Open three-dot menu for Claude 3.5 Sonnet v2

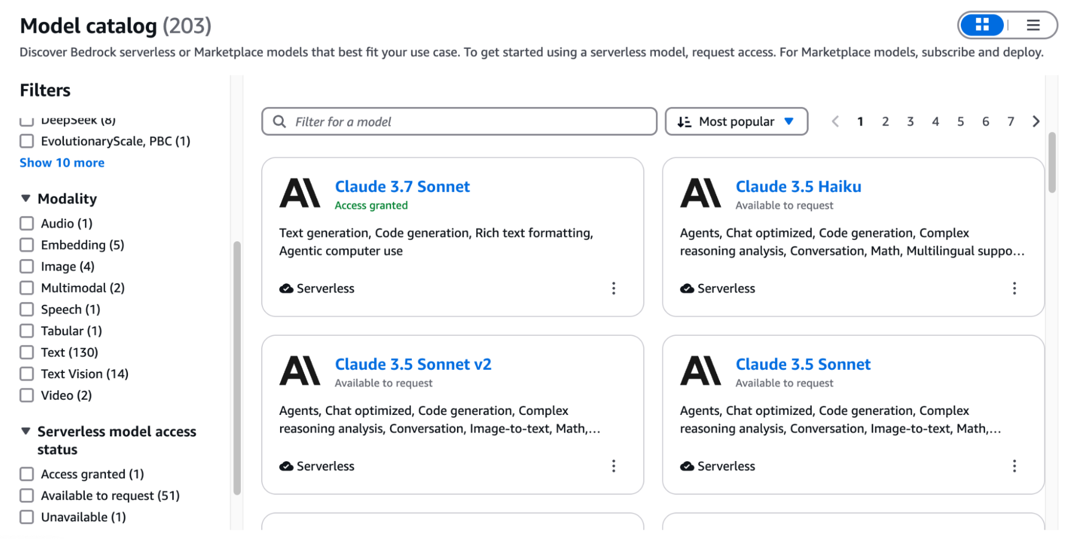point(613,466)
